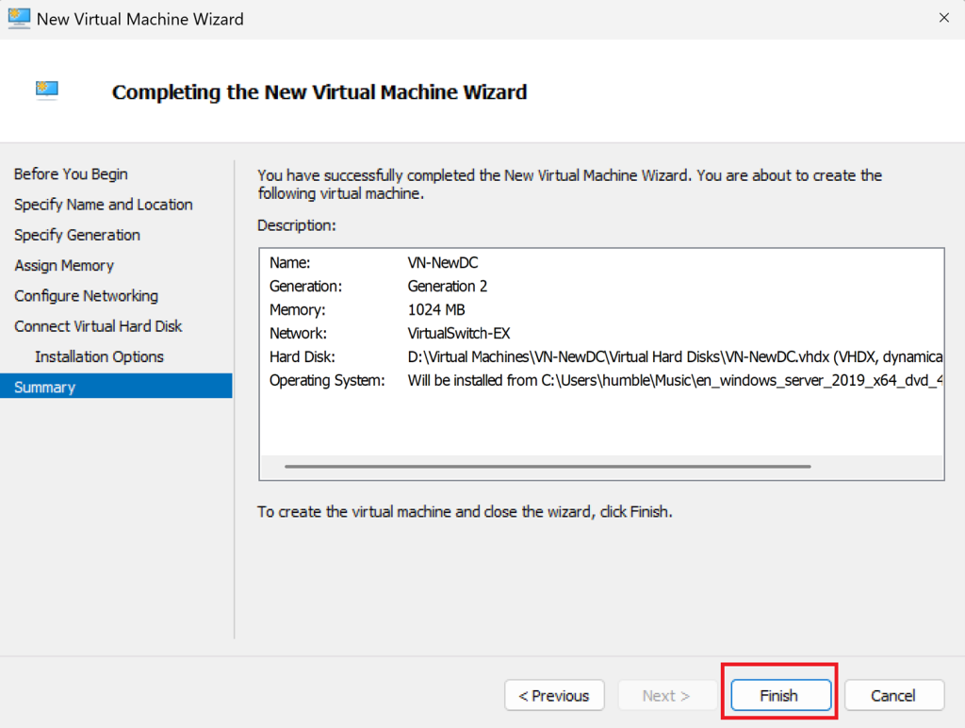Click the description box horizontal scrollbar
965x728 pixels.
pos(547,466)
